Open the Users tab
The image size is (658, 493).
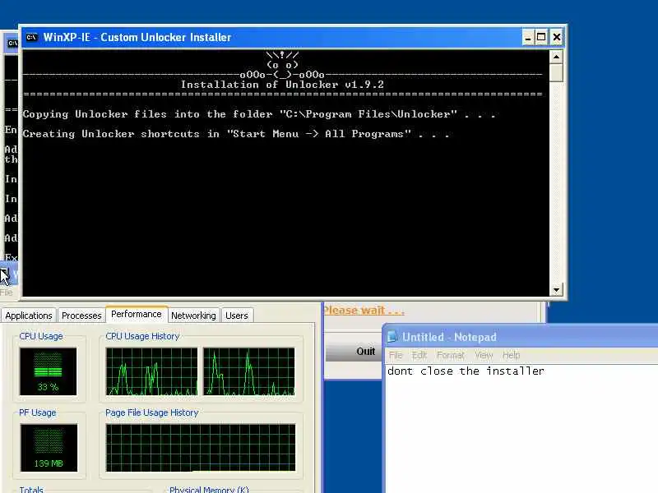pyautogui.click(x=237, y=316)
